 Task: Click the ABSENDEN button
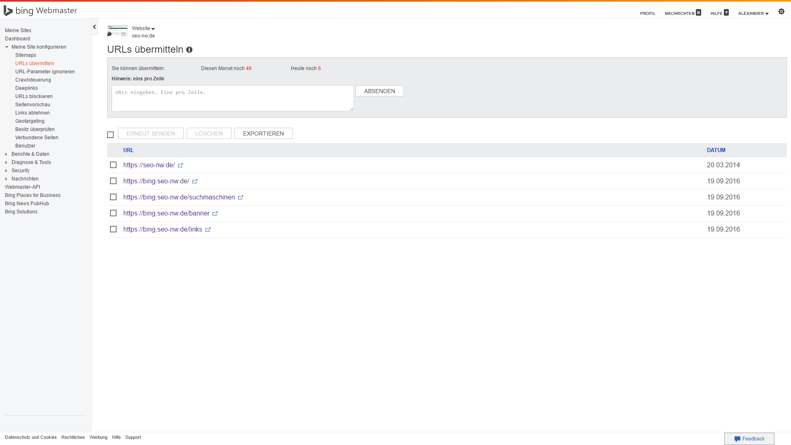click(379, 91)
